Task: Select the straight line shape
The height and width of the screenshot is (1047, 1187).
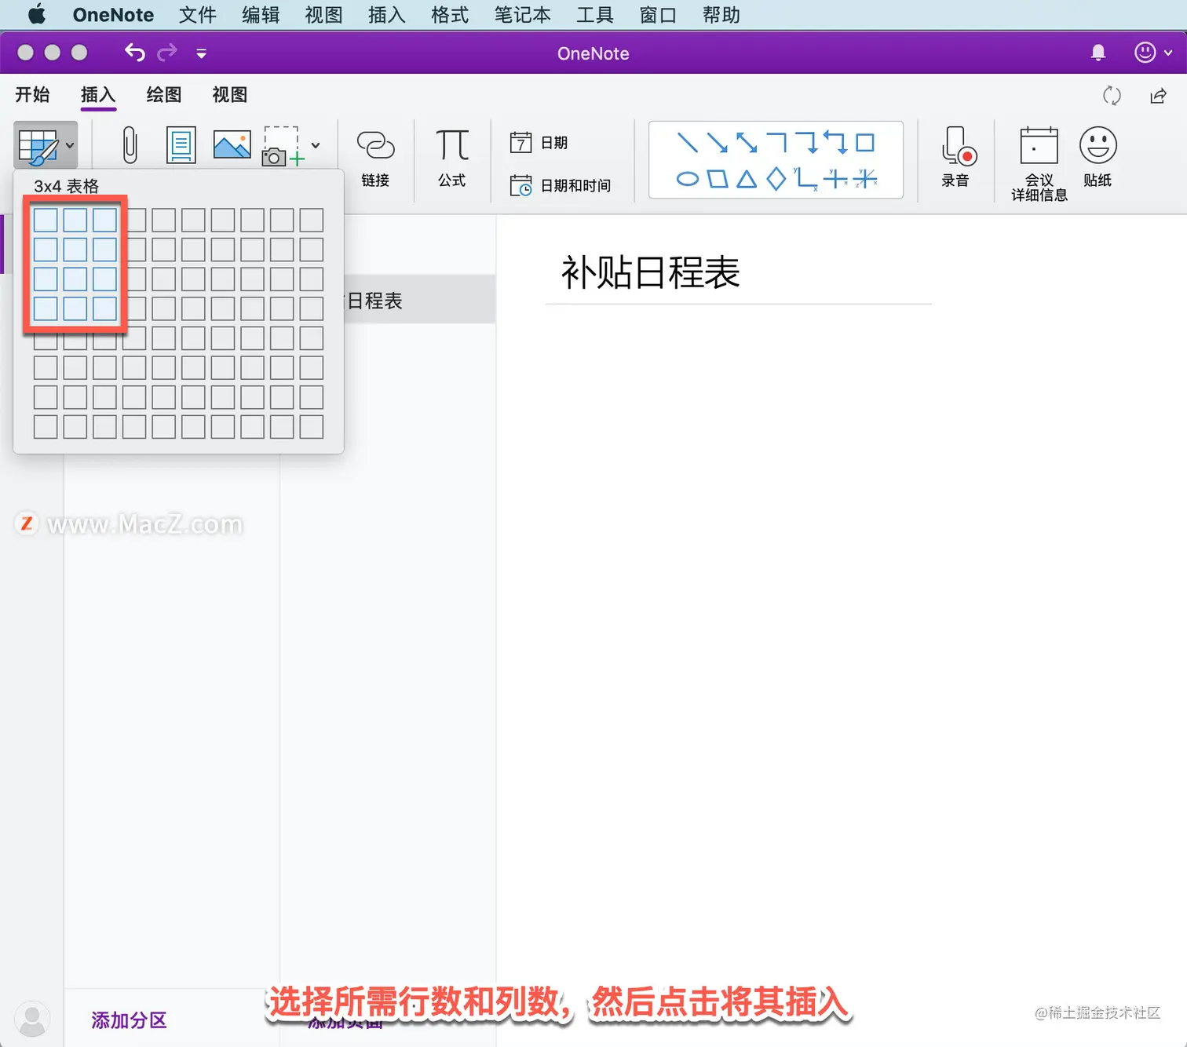Action: tap(687, 142)
